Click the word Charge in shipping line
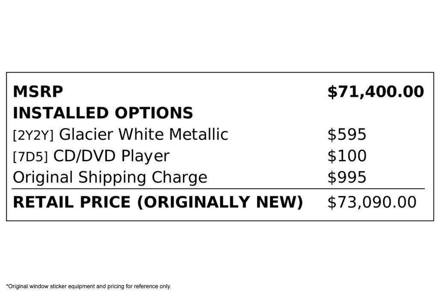The height and width of the screenshot is (292, 438). click(x=179, y=177)
